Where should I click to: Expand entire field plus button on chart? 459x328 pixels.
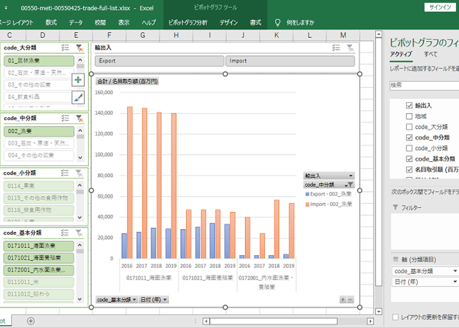pyautogui.click(x=343, y=300)
